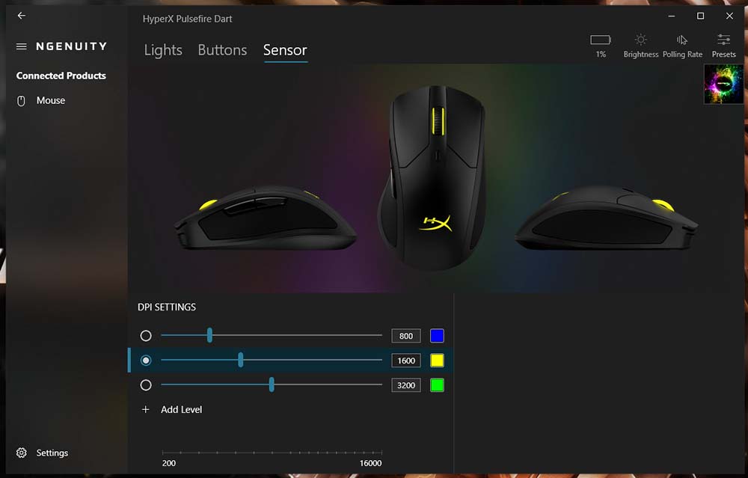Click the Add Level text button
The width and height of the screenshot is (748, 478).
coord(181,409)
